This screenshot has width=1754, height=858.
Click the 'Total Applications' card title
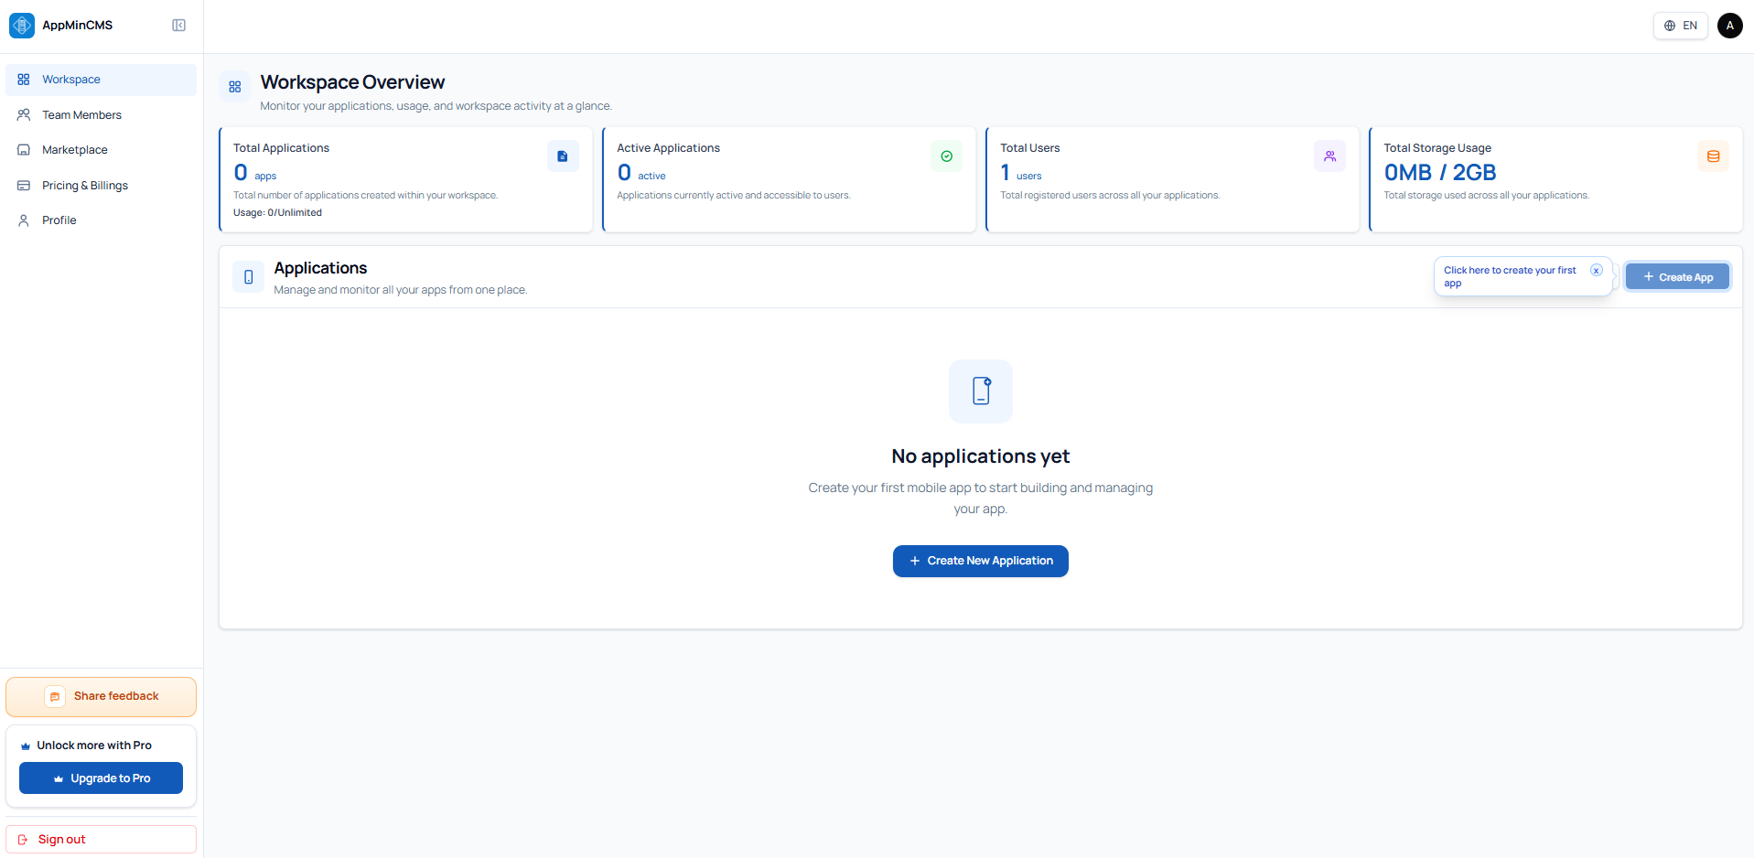tap(281, 148)
